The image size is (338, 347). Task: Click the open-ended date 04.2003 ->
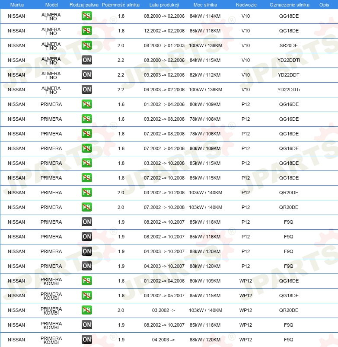pyautogui.click(x=163, y=340)
